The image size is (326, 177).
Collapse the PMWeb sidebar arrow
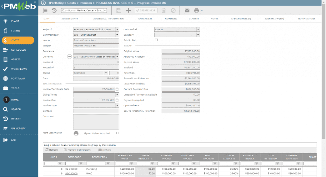click(2, 6)
